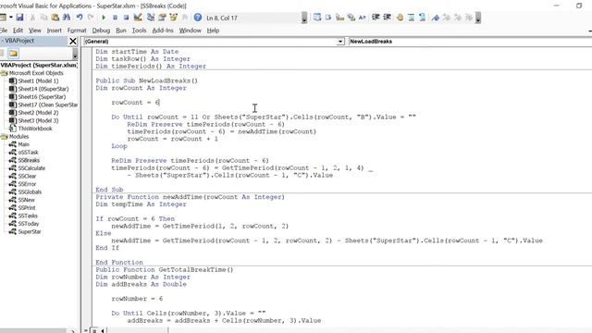
Task: Uncomment Block the selected lines
Action: pos(422,18)
